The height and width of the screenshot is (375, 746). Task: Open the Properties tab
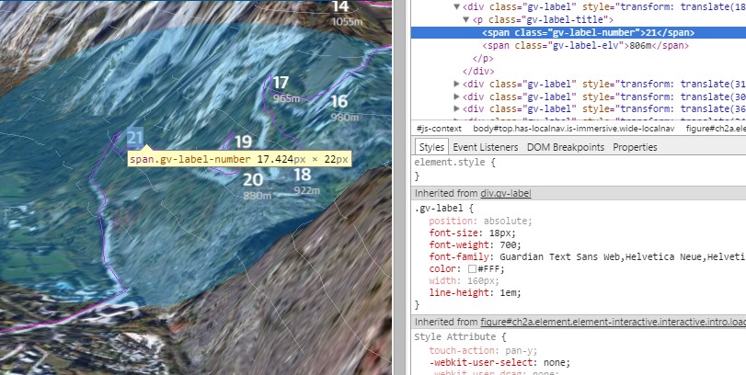[635, 147]
